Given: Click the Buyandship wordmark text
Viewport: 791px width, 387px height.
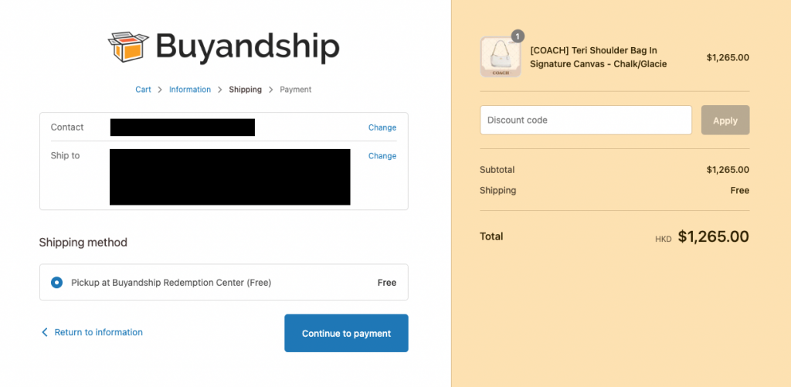Looking at the screenshot, I should coord(247,46).
